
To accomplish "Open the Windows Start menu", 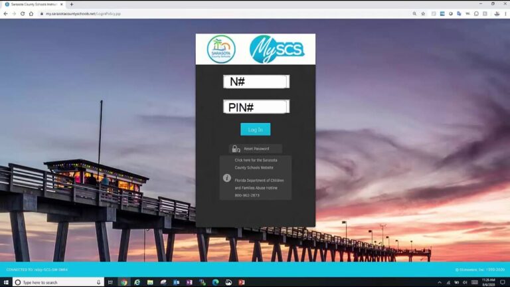I will (x=6, y=282).
